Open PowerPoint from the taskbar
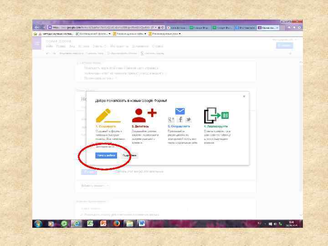This screenshot has width=328, height=246. [x=103, y=224]
